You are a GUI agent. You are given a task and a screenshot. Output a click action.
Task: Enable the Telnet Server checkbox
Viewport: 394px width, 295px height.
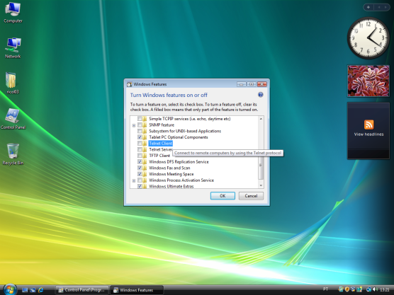140,149
